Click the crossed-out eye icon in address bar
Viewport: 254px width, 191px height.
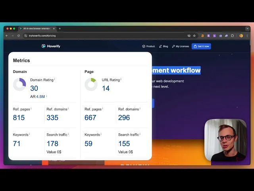189,36
